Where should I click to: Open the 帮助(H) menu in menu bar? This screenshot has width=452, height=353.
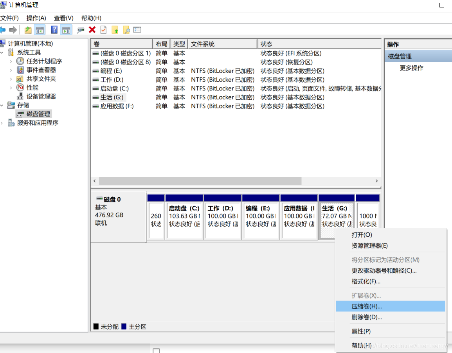point(91,18)
